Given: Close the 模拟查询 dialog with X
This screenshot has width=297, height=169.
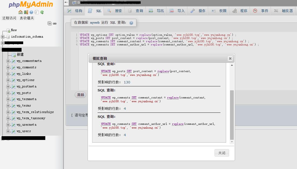Looking at the screenshot, I should pyautogui.click(x=230, y=58).
